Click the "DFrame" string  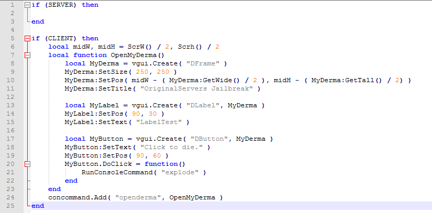(203, 64)
